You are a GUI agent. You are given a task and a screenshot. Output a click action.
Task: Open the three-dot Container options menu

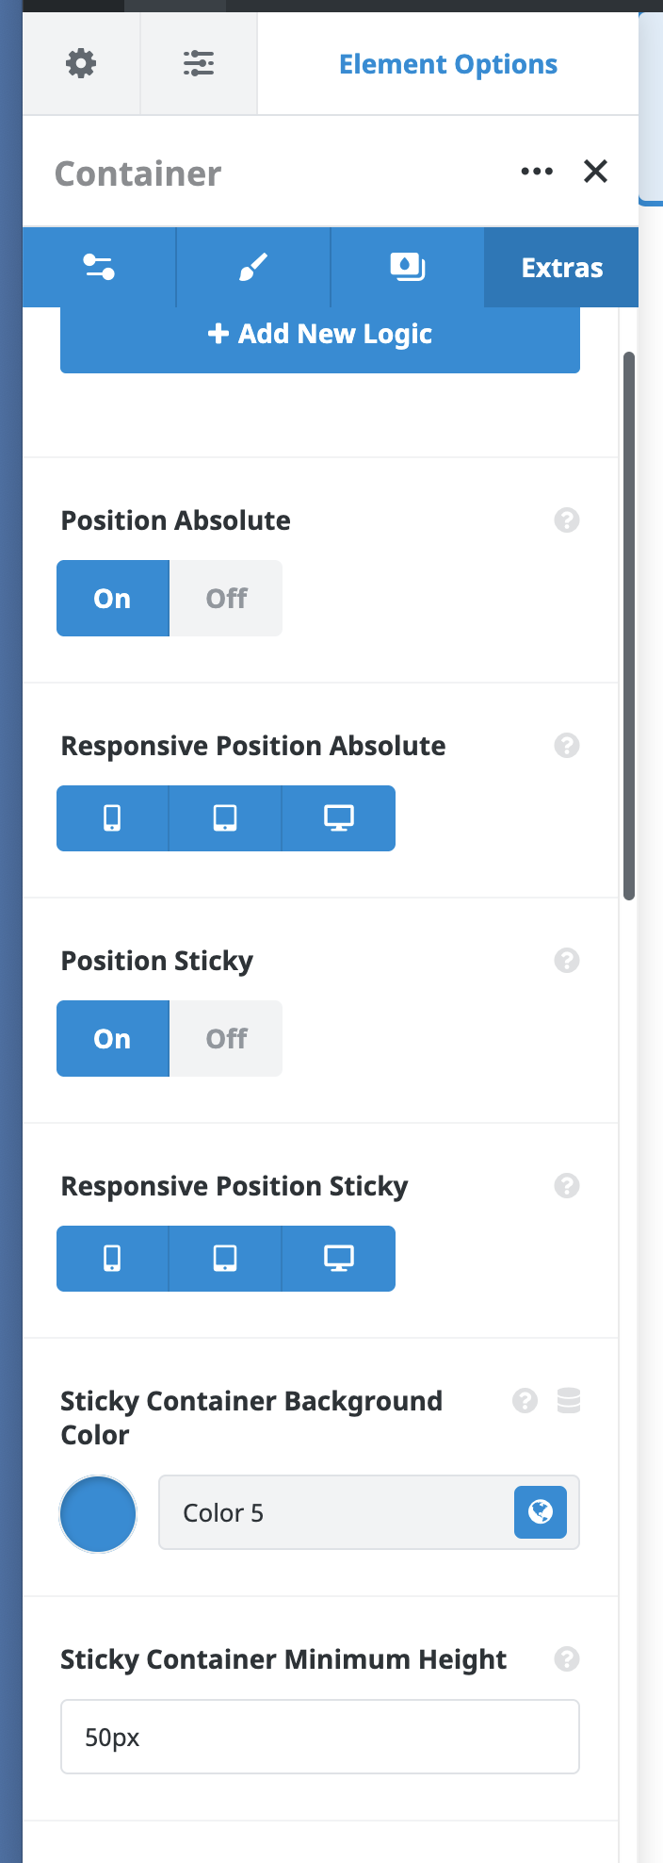point(537,172)
